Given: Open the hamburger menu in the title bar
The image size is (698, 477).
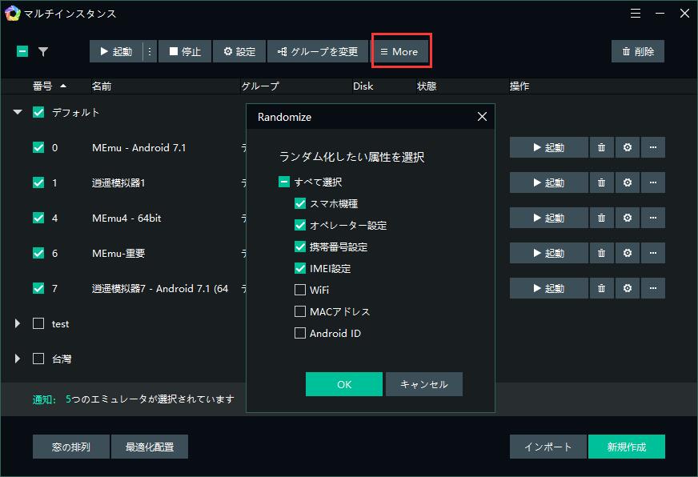Looking at the screenshot, I should coord(636,13).
